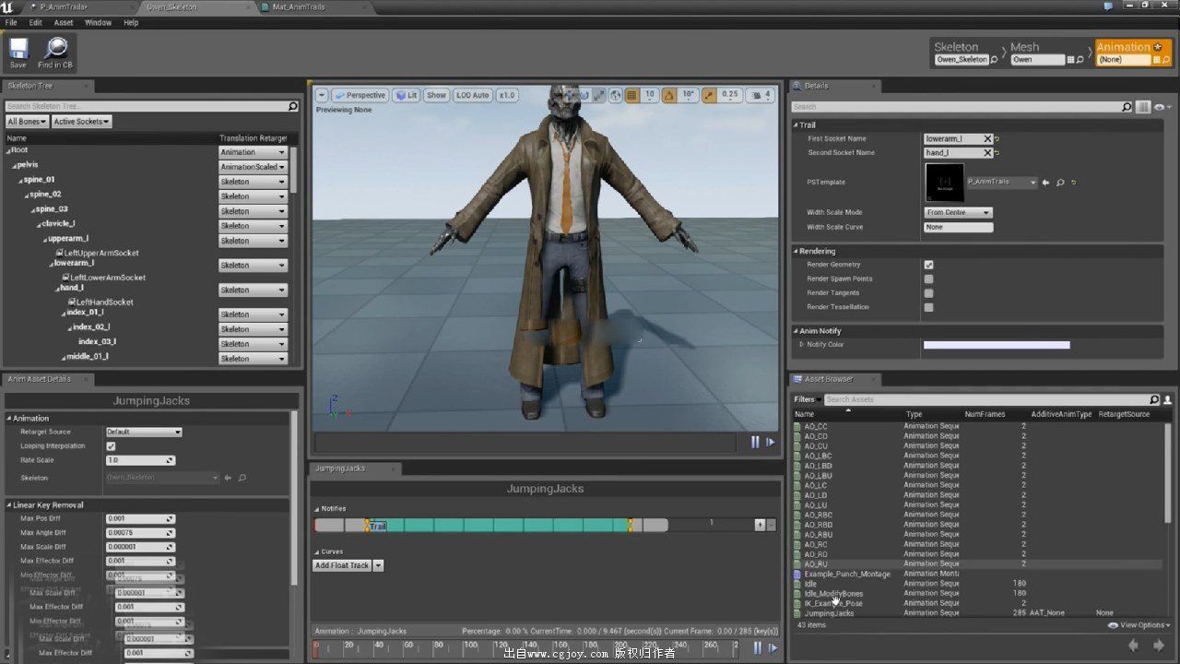The height and width of the screenshot is (664, 1180).
Task: Open the File menu
Action: [x=11, y=22]
